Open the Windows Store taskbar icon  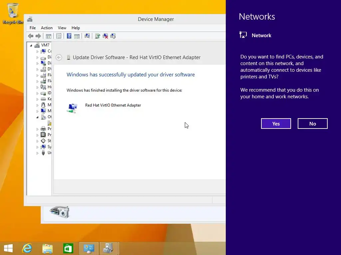(x=68, y=248)
